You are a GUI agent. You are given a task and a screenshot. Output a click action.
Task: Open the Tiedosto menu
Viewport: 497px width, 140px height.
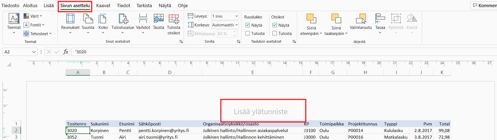10,6
